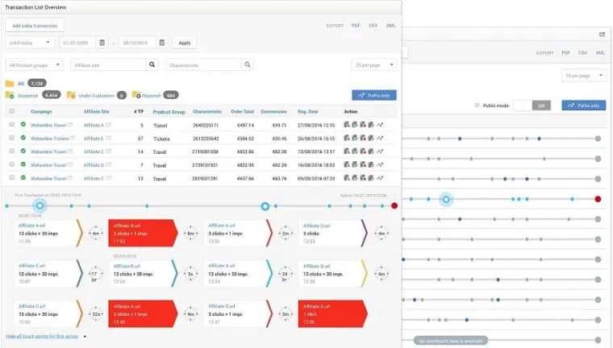
Task: Sort the table by the Affiliate Site column
Action: [x=96, y=112]
